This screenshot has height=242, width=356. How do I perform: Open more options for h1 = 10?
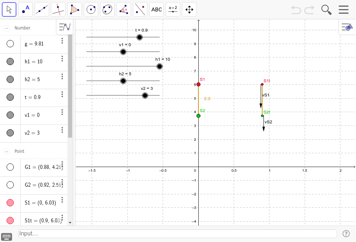coord(62,59)
